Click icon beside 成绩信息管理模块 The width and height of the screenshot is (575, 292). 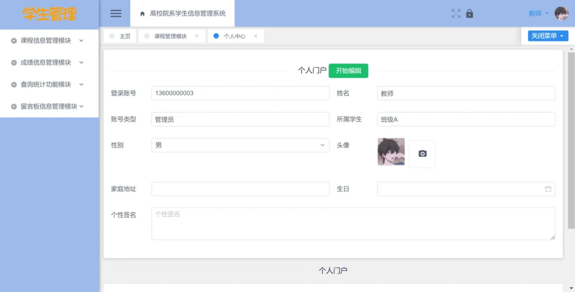(14, 63)
